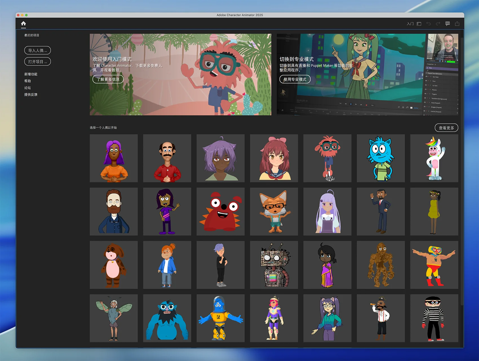Select the rainbow unicorn puppet thumbnail

[434, 158]
